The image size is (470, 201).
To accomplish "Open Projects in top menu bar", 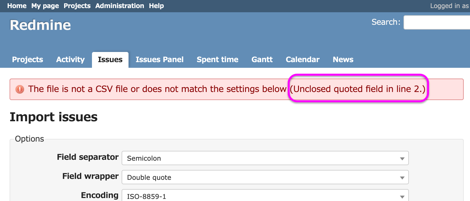I will coord(77,6).
